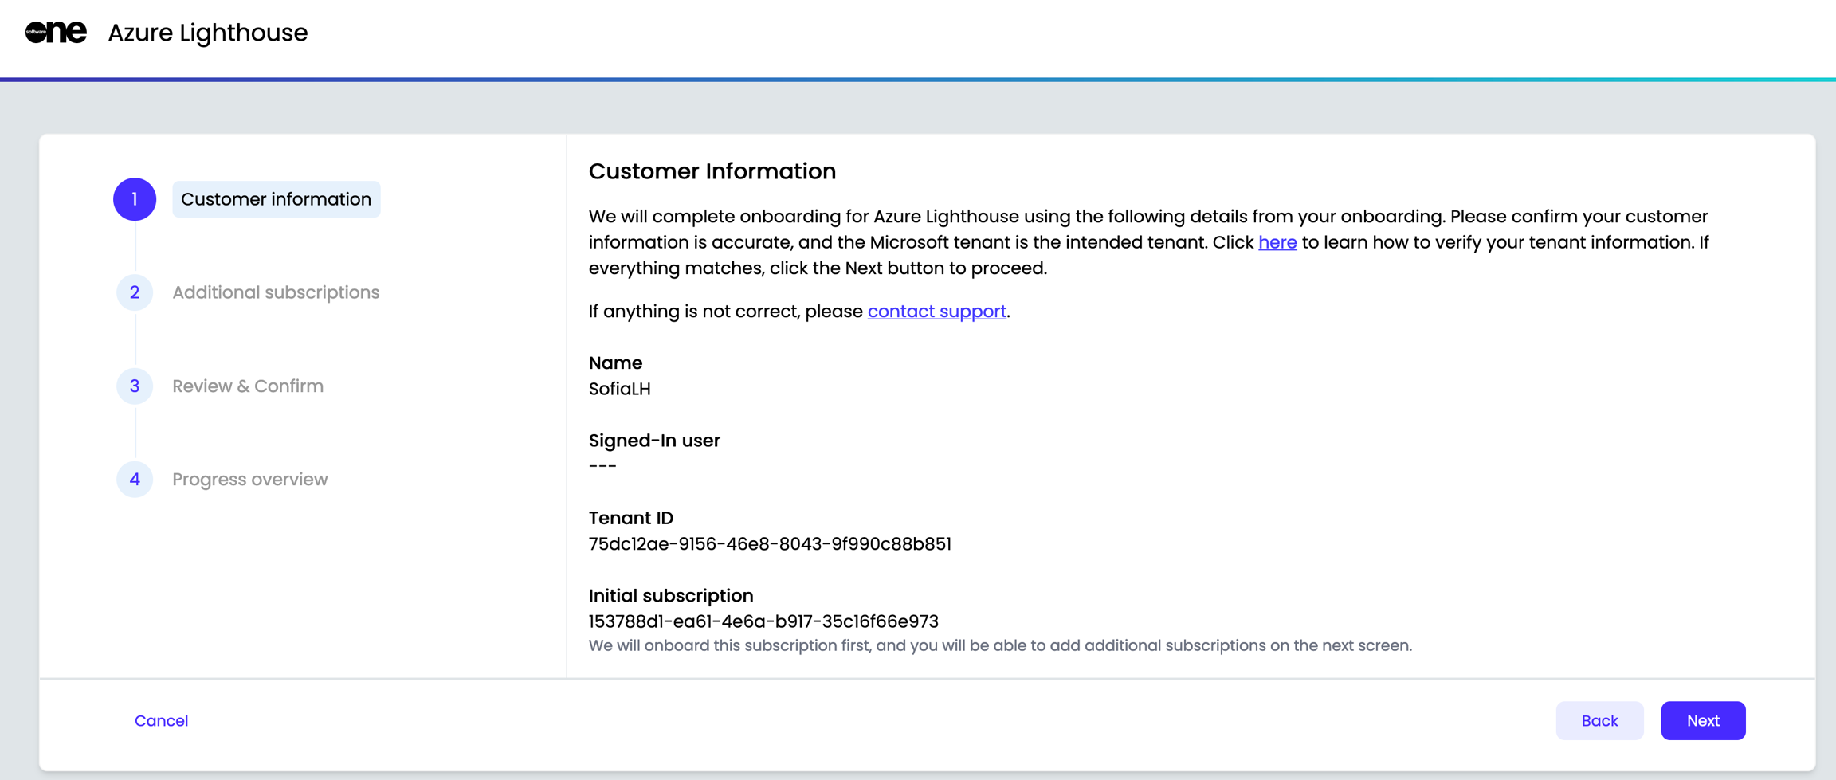The image size is (1836, 780).
Task: Cancel the onboarding wizard
Action: click(161, 720)
